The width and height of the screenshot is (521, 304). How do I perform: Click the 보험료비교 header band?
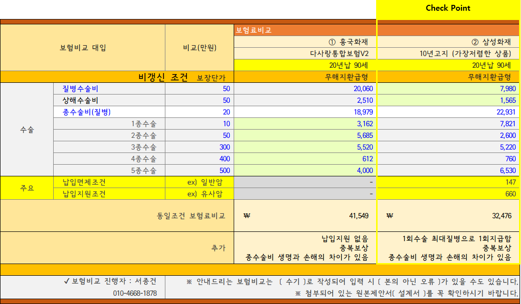click(x=302, y=30)
